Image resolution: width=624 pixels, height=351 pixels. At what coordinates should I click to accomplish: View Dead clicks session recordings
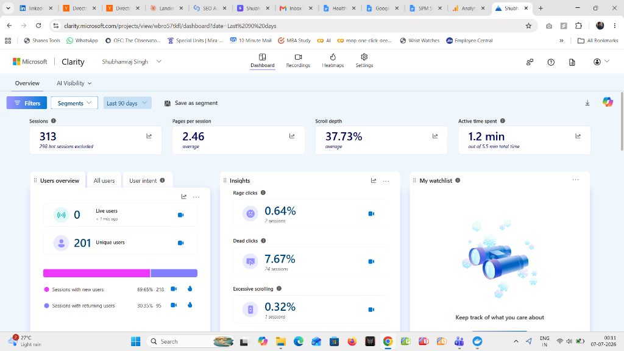click(x=371, y=261)
